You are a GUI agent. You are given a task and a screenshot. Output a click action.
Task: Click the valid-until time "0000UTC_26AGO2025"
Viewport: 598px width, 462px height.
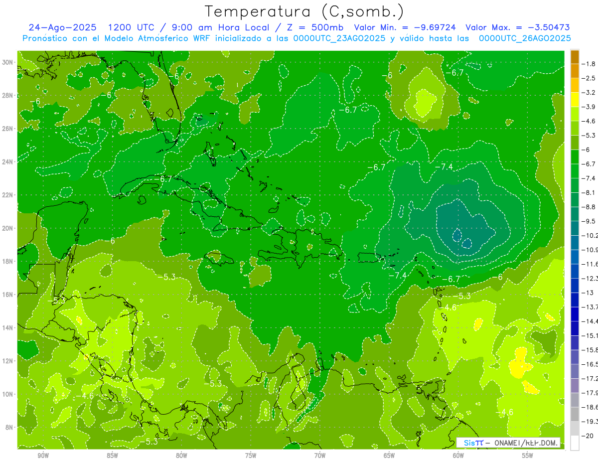524,38
